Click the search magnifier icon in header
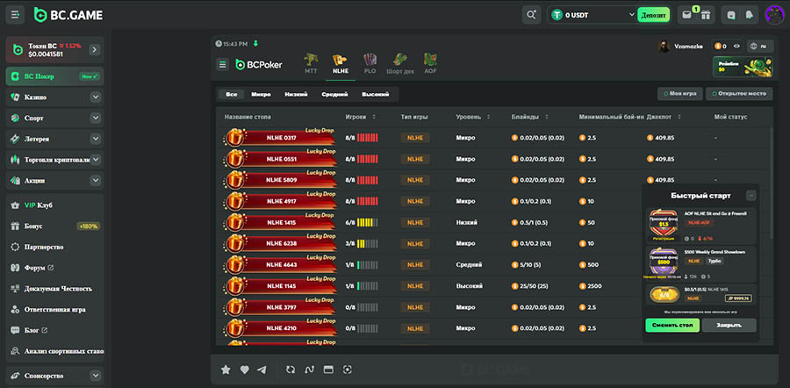This screenshot has width=790, height=388. point(531,15)
